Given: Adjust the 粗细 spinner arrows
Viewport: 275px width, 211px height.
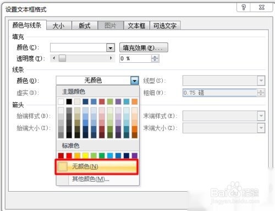Looking at the screenshot, I should point(261,93).
